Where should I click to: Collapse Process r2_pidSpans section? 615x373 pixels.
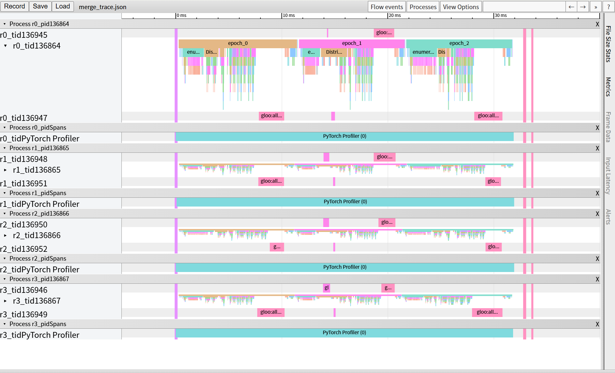[5, 258]
